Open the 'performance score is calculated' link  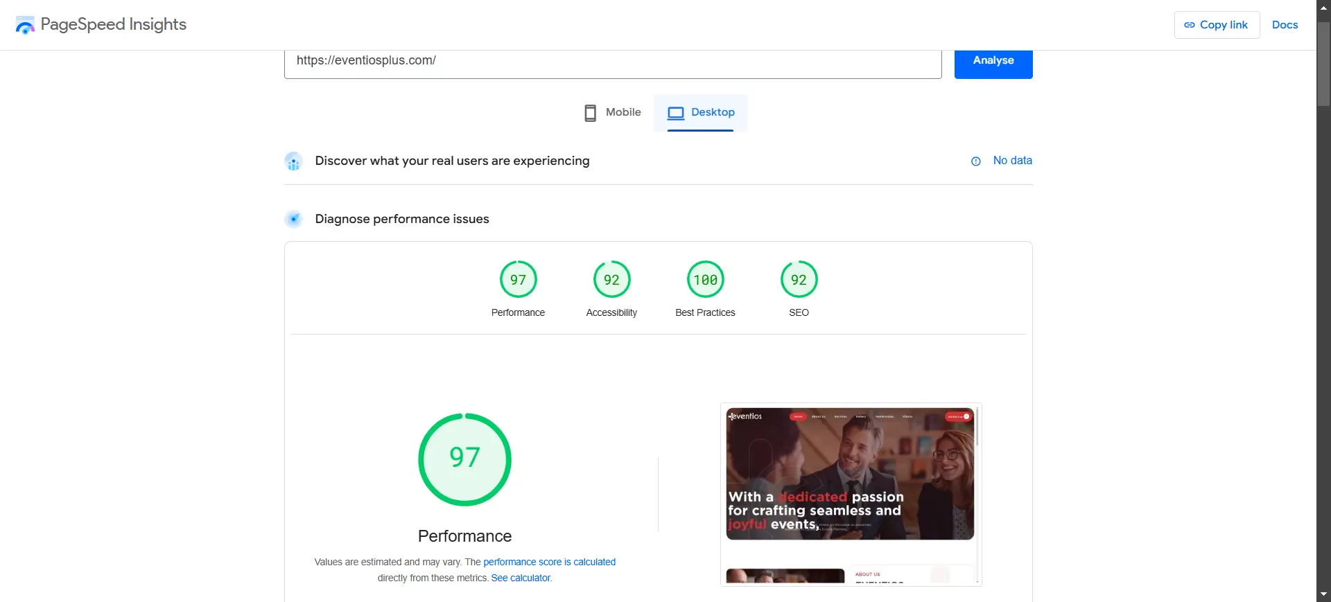pos(550,562)
